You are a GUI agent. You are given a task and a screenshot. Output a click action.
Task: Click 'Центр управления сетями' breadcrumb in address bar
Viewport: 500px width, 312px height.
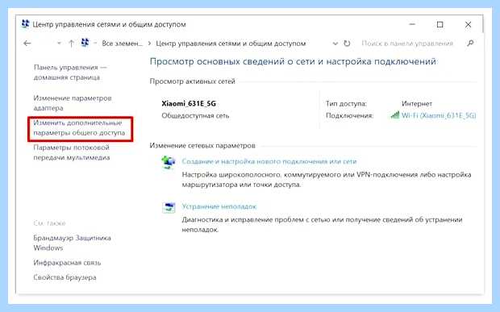coord(231,44)
